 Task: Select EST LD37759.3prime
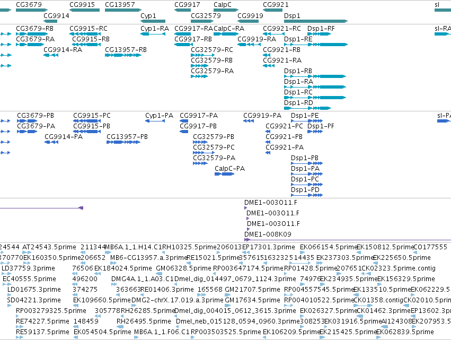pos(7,274)
